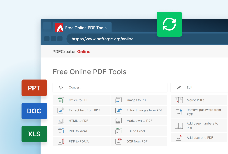This screenshot has width=228, height=154.
Task: Click the PDFCreator flame logo in tab
Action: 59,28
